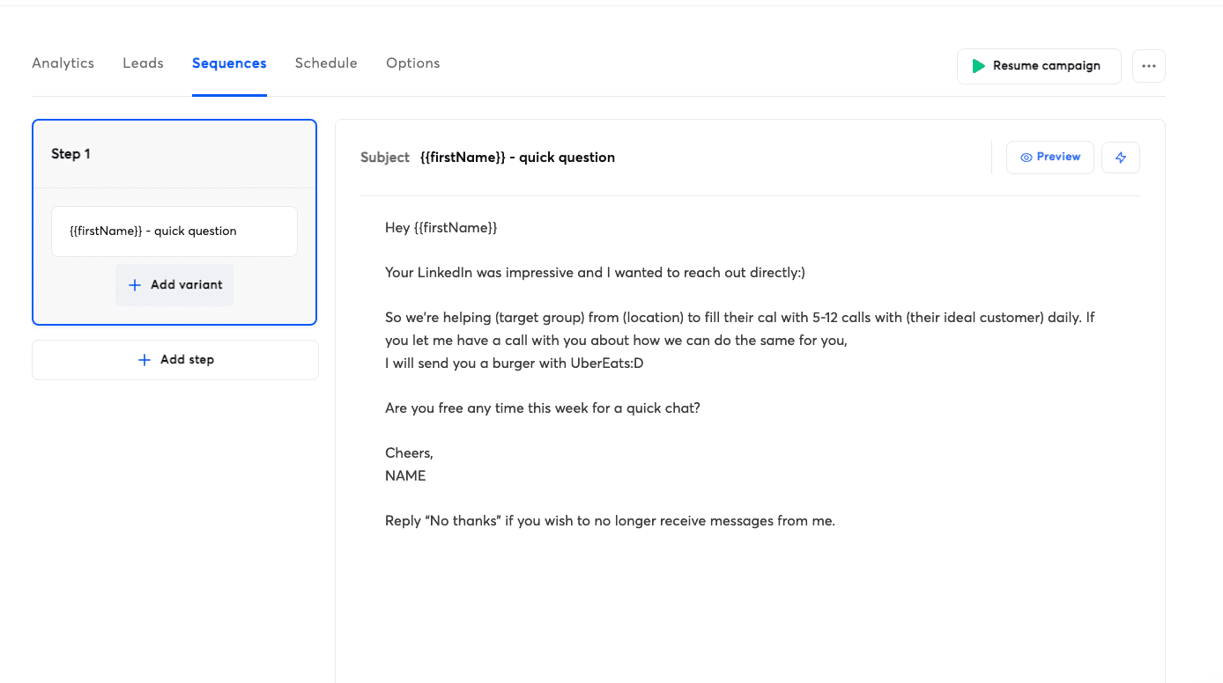Switch to the Analytics tab
The image size is (1223, 683).
point(63,63)
